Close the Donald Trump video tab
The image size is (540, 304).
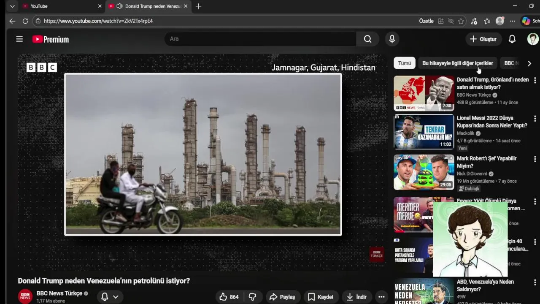coord(186,6)
